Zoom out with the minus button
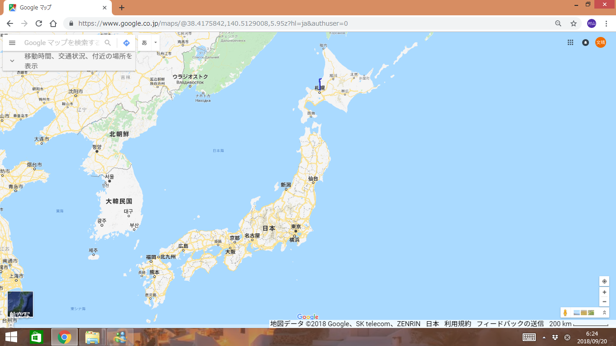 click(x=604, y=301)
